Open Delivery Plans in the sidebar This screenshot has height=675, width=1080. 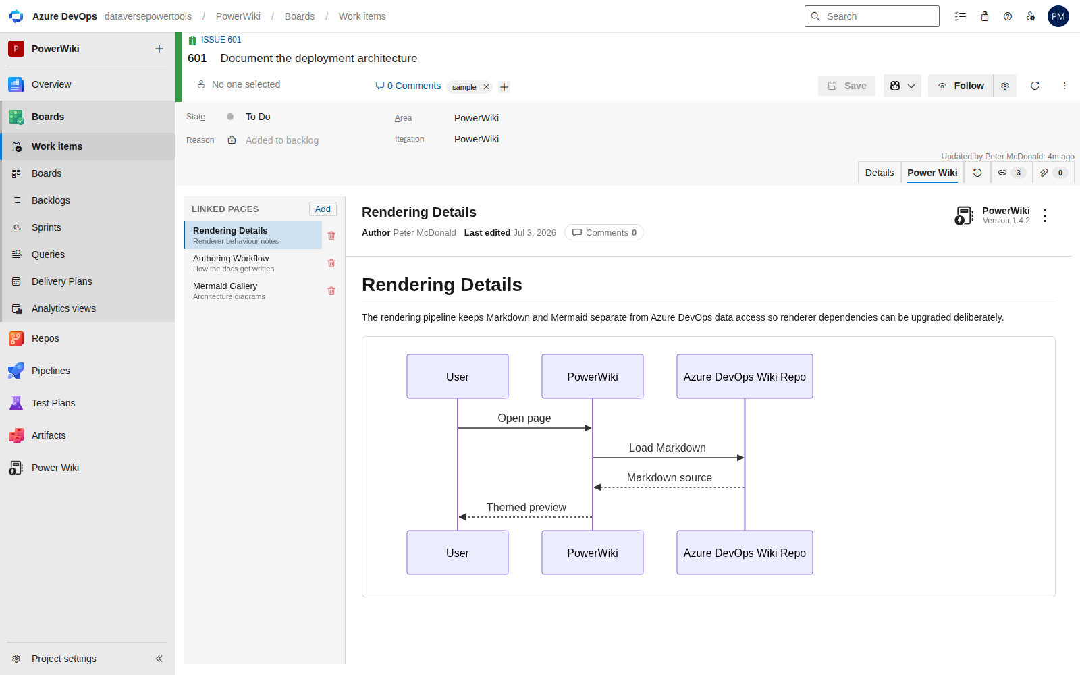[x=88, y=281]
